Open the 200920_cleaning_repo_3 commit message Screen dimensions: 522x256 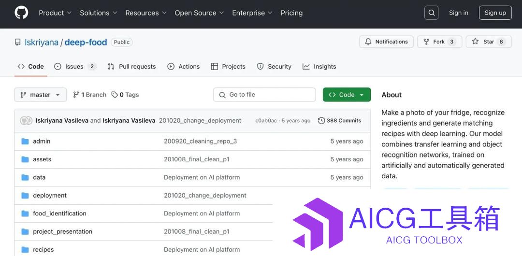pyautogui.click(x=201, y=142)
